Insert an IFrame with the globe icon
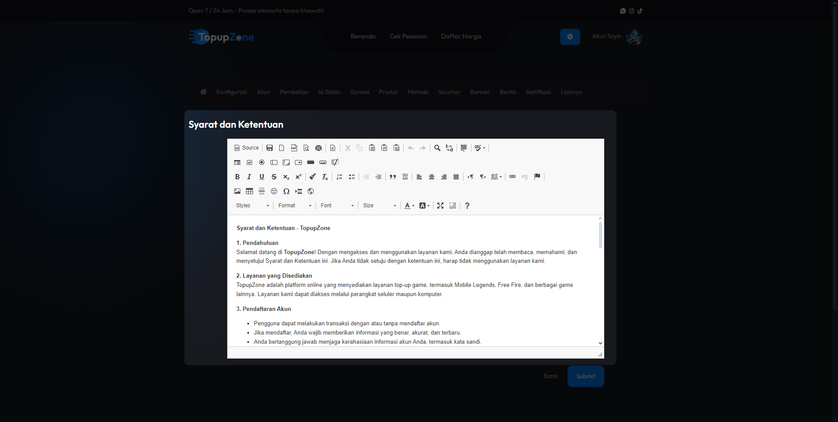The height and width of the screenshot is (422, 838). [311, 191]
